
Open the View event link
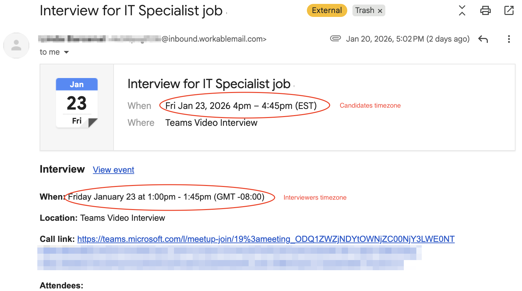114,170
